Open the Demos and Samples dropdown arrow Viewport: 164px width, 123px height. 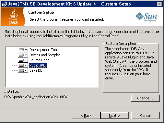(x=26, y=55)
